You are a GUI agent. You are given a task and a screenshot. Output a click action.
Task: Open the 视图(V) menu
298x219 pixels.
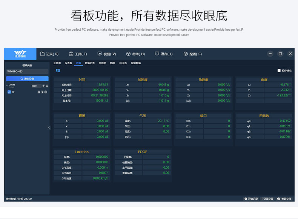pyautogui.click(x=107, y=54)
